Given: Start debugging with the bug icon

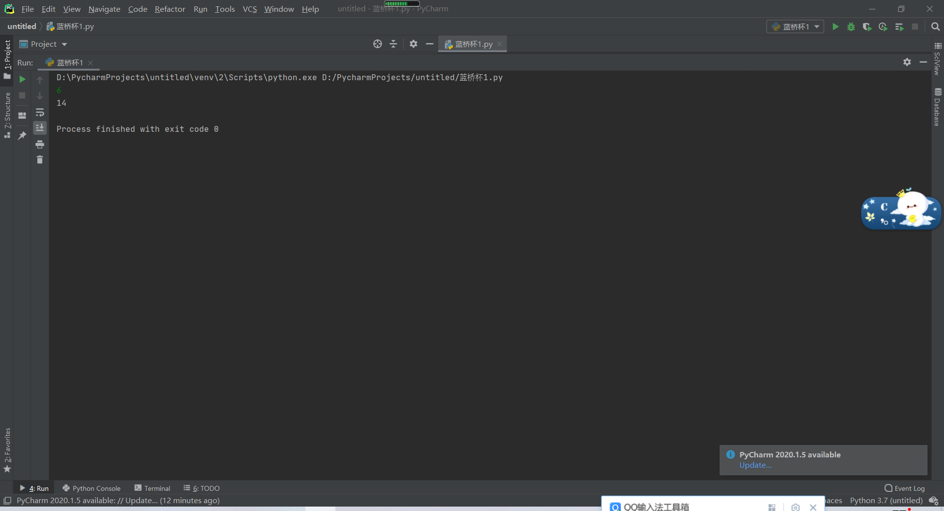Looking at the screenshot, I should [851, 27].
